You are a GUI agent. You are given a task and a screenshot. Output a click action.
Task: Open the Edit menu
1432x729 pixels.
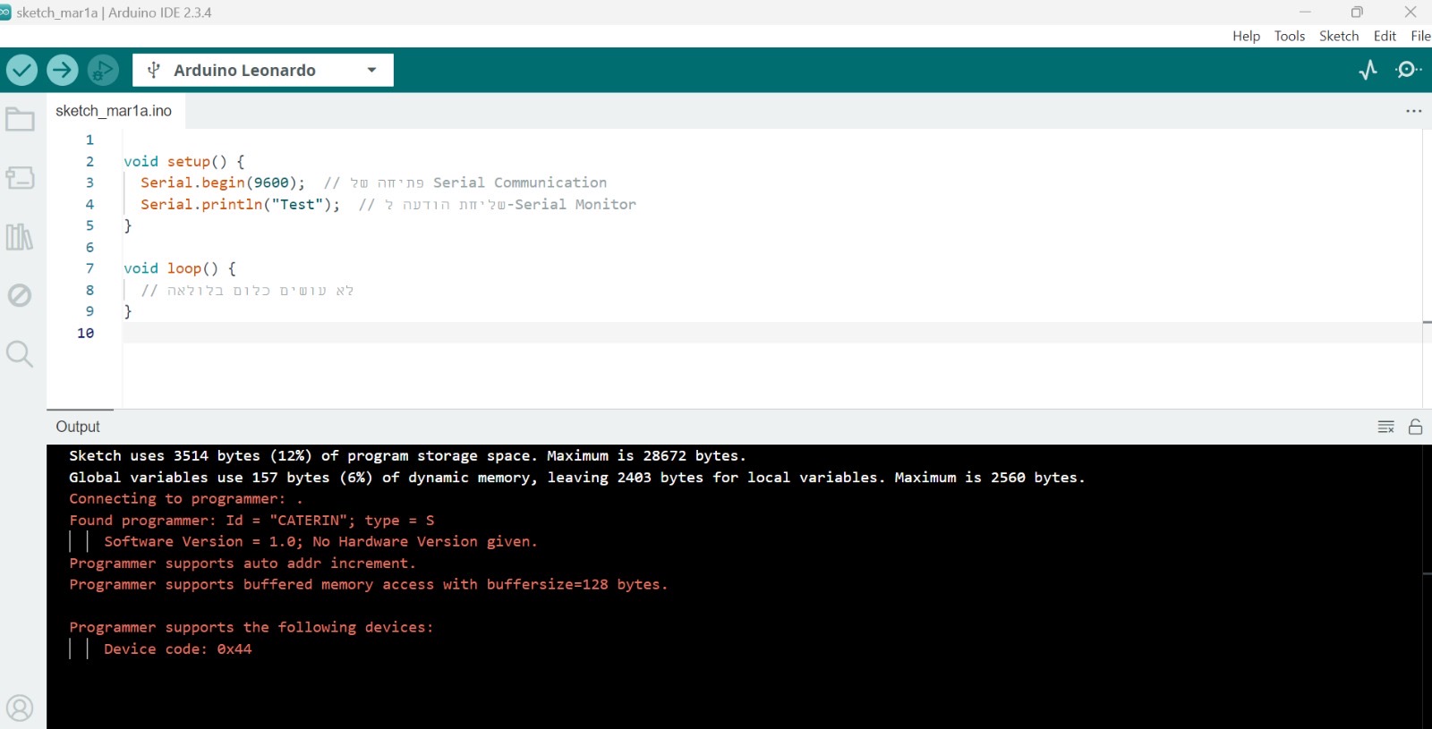click(x=1385, y=36)
